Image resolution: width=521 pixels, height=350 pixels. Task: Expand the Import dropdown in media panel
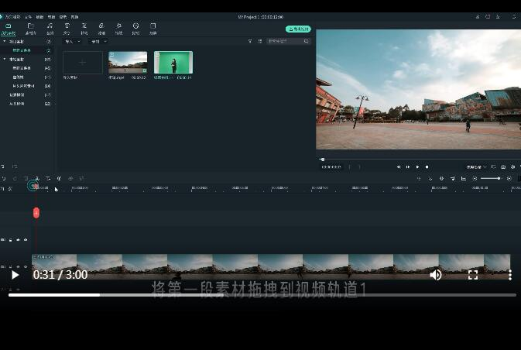71,41
